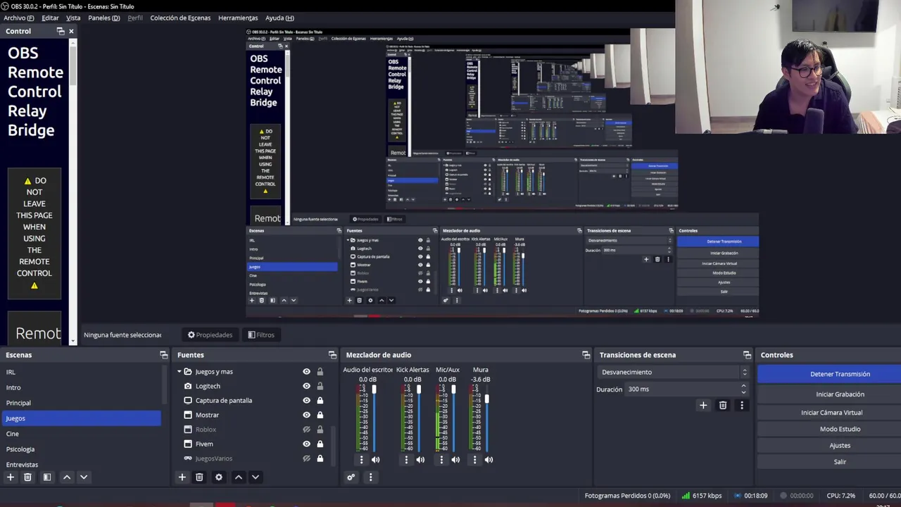Move the selected scene down
Screen dimensions: 901x507
coord(84,477)
